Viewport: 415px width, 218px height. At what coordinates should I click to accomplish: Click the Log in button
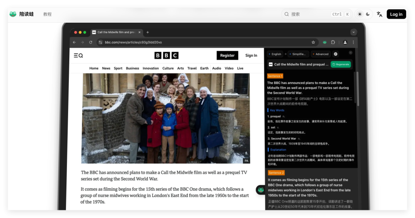click(x=396, y=14)
